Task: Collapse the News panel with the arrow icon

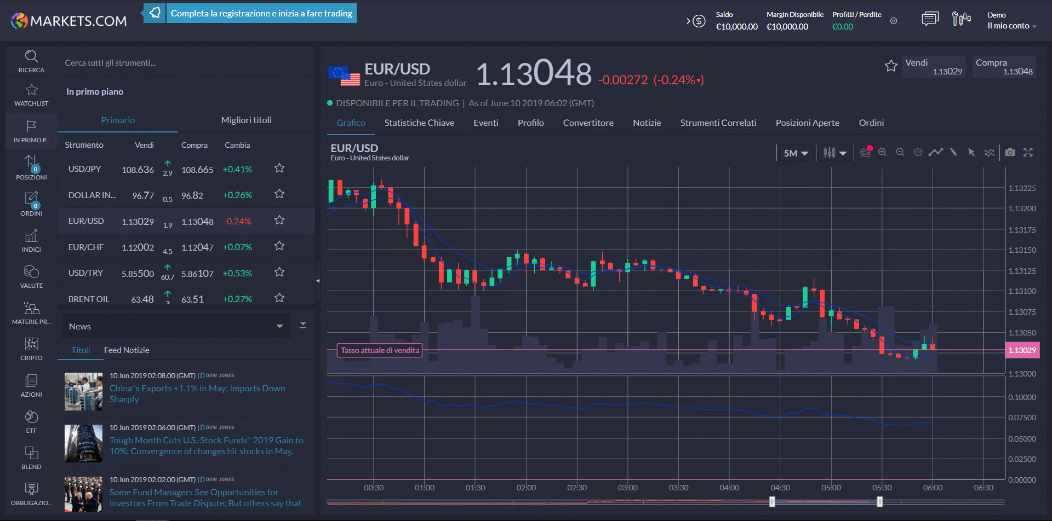Action: point(303,326)
